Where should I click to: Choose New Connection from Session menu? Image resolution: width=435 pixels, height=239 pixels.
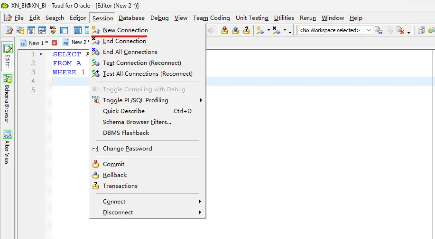[x=125, y=30]
